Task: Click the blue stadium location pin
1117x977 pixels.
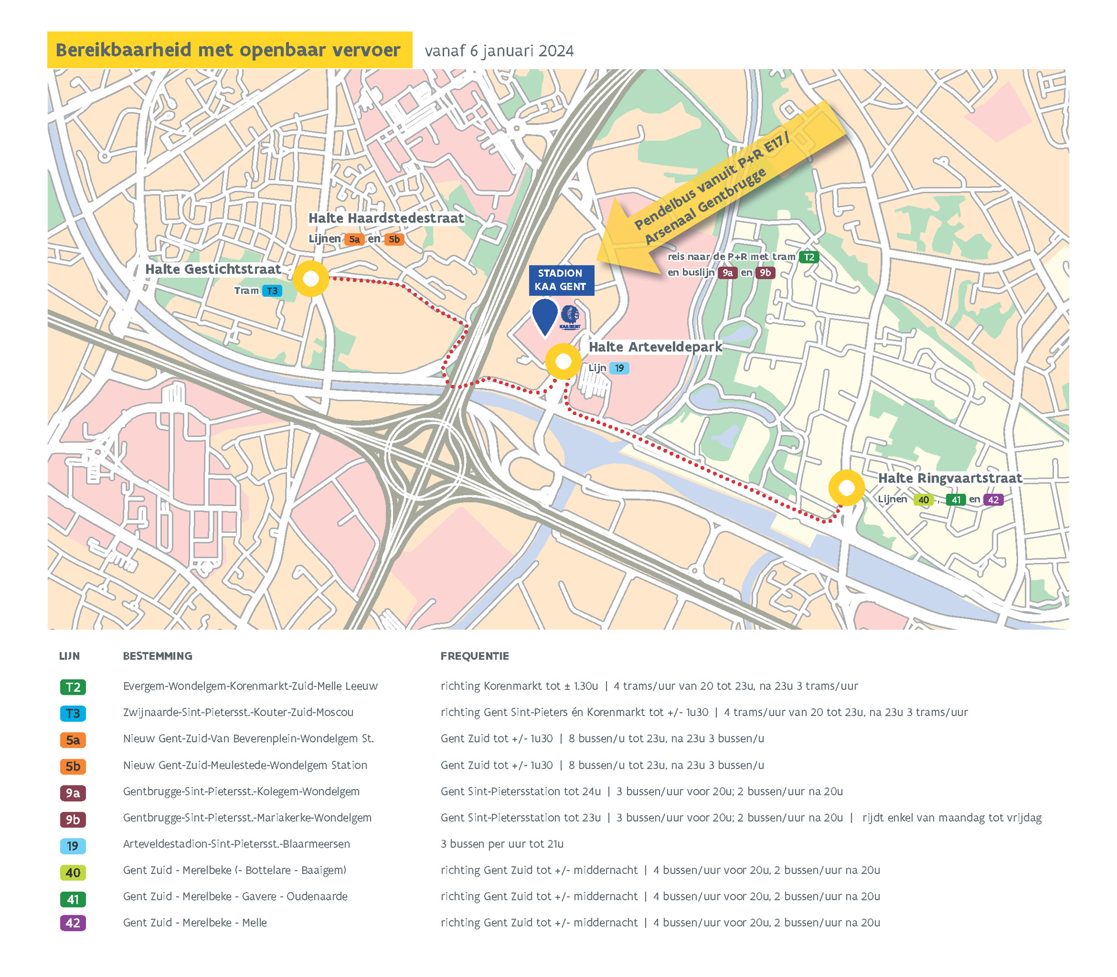Action: coord(545,318)
